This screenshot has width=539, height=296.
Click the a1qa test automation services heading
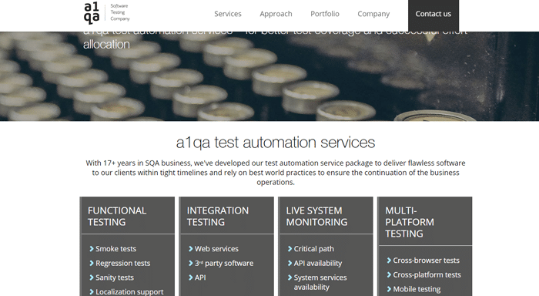point(276,143)
